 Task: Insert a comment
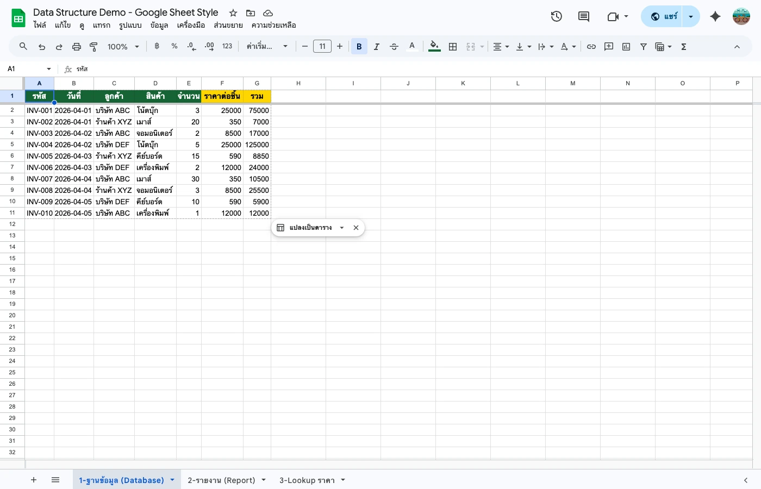pyautogui.click(x=609, y=46)
